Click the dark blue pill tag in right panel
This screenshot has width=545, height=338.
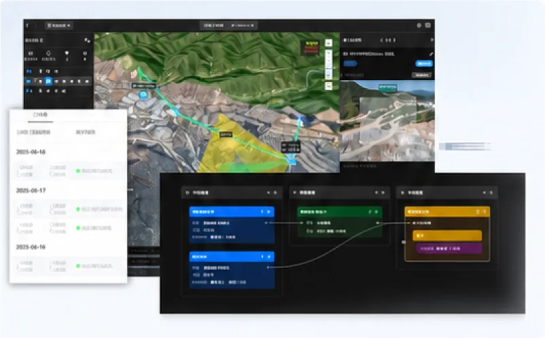(350, 64)
